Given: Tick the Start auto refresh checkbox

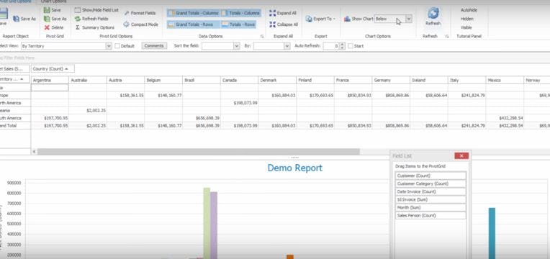Looking at the screenshot, I should click(350, 46).
